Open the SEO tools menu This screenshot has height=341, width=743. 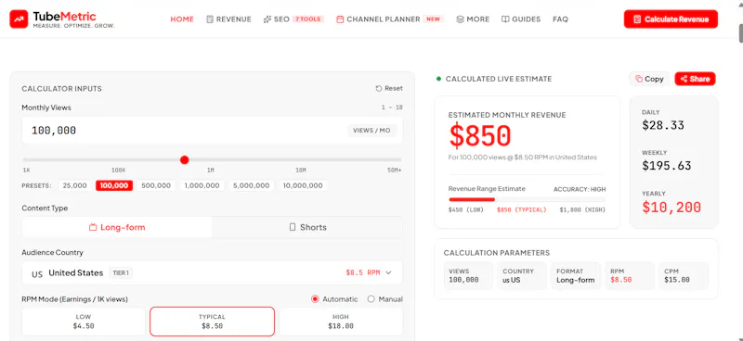(x=293, y=19)
